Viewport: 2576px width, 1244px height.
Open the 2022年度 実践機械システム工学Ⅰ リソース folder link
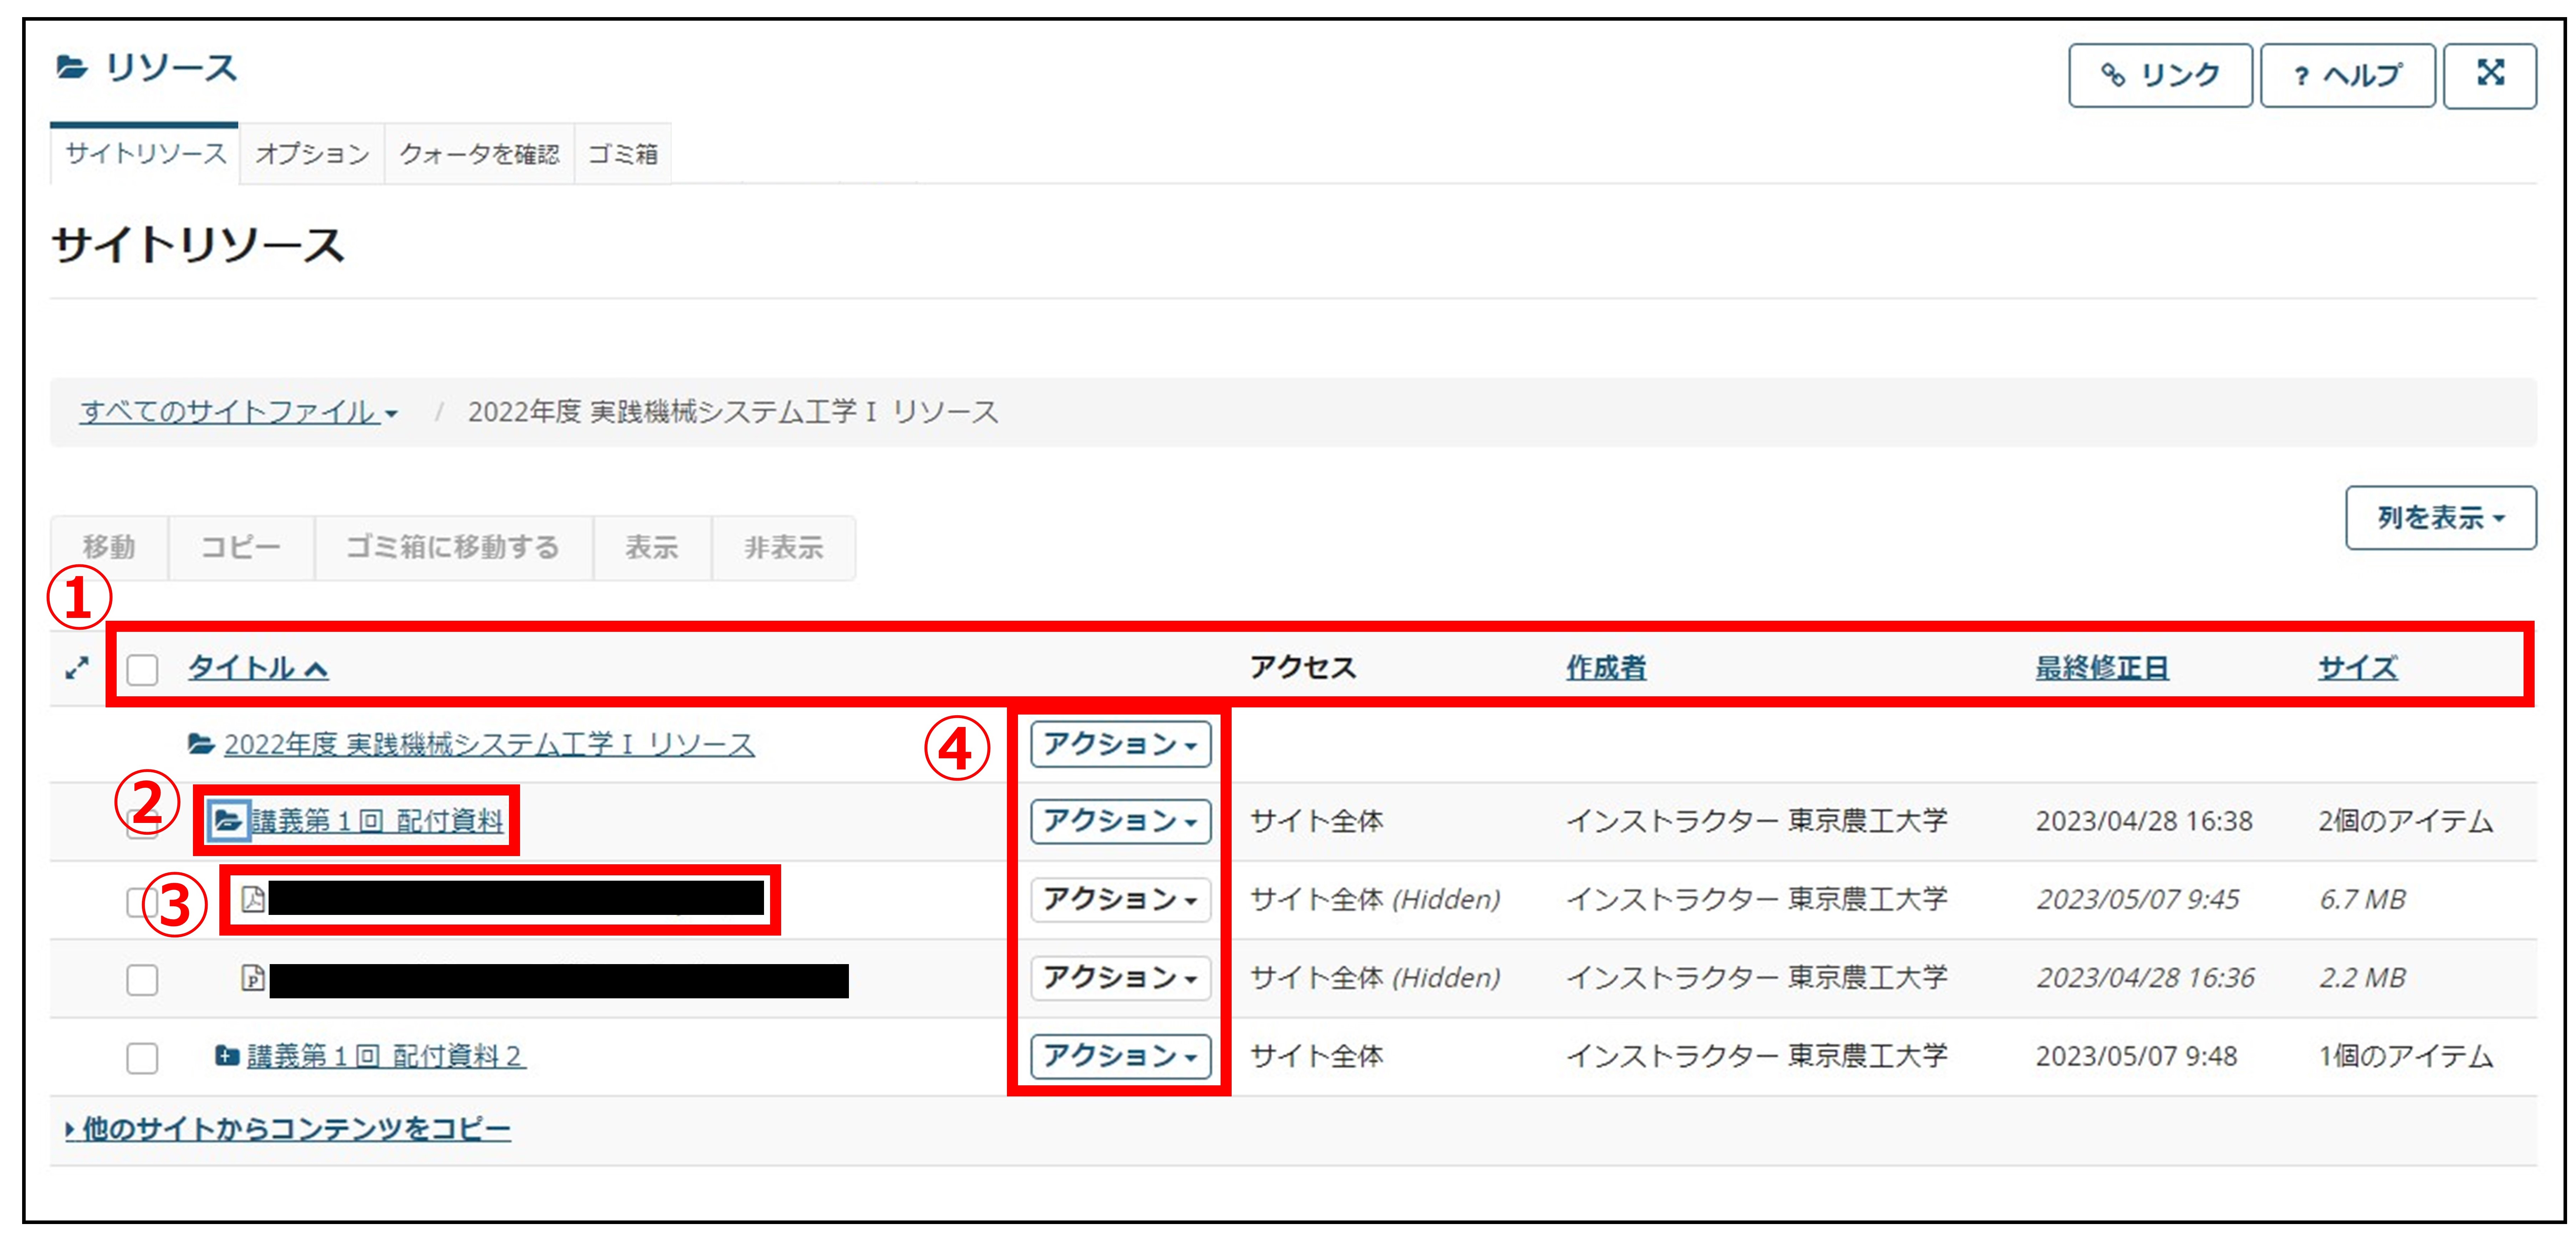(489, 744)
